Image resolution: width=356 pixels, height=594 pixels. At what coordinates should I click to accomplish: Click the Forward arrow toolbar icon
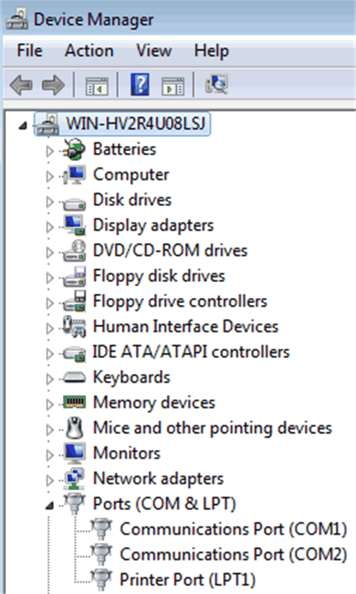pyautogui.click(x=53, y=85)
